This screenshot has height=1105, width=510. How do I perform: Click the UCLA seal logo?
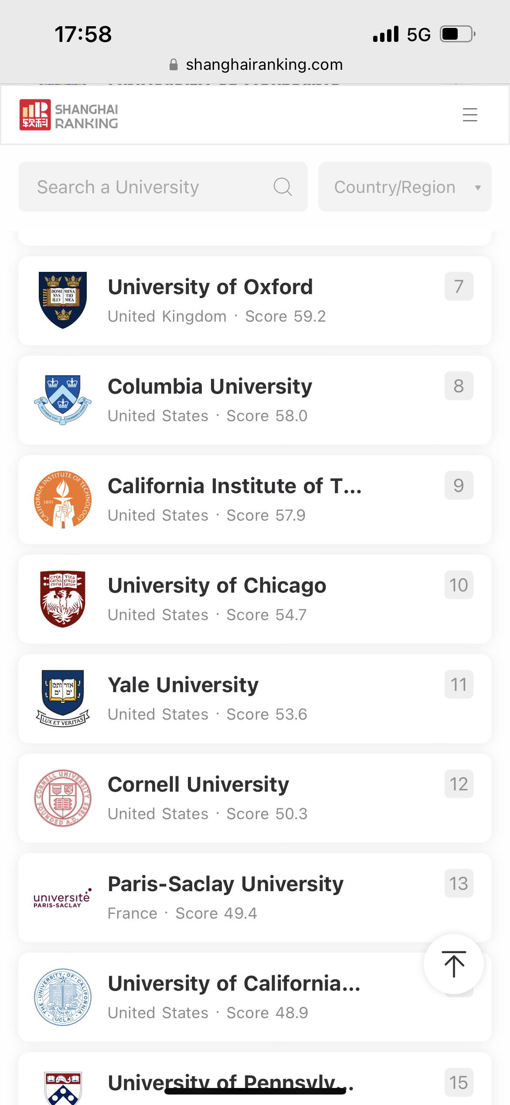point(63,997)
